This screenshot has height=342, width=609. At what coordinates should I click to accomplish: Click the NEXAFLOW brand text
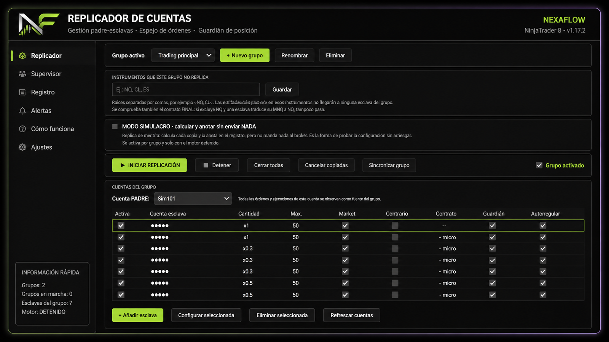564,20
